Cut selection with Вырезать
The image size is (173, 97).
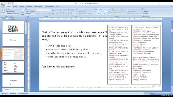point(10,9)
